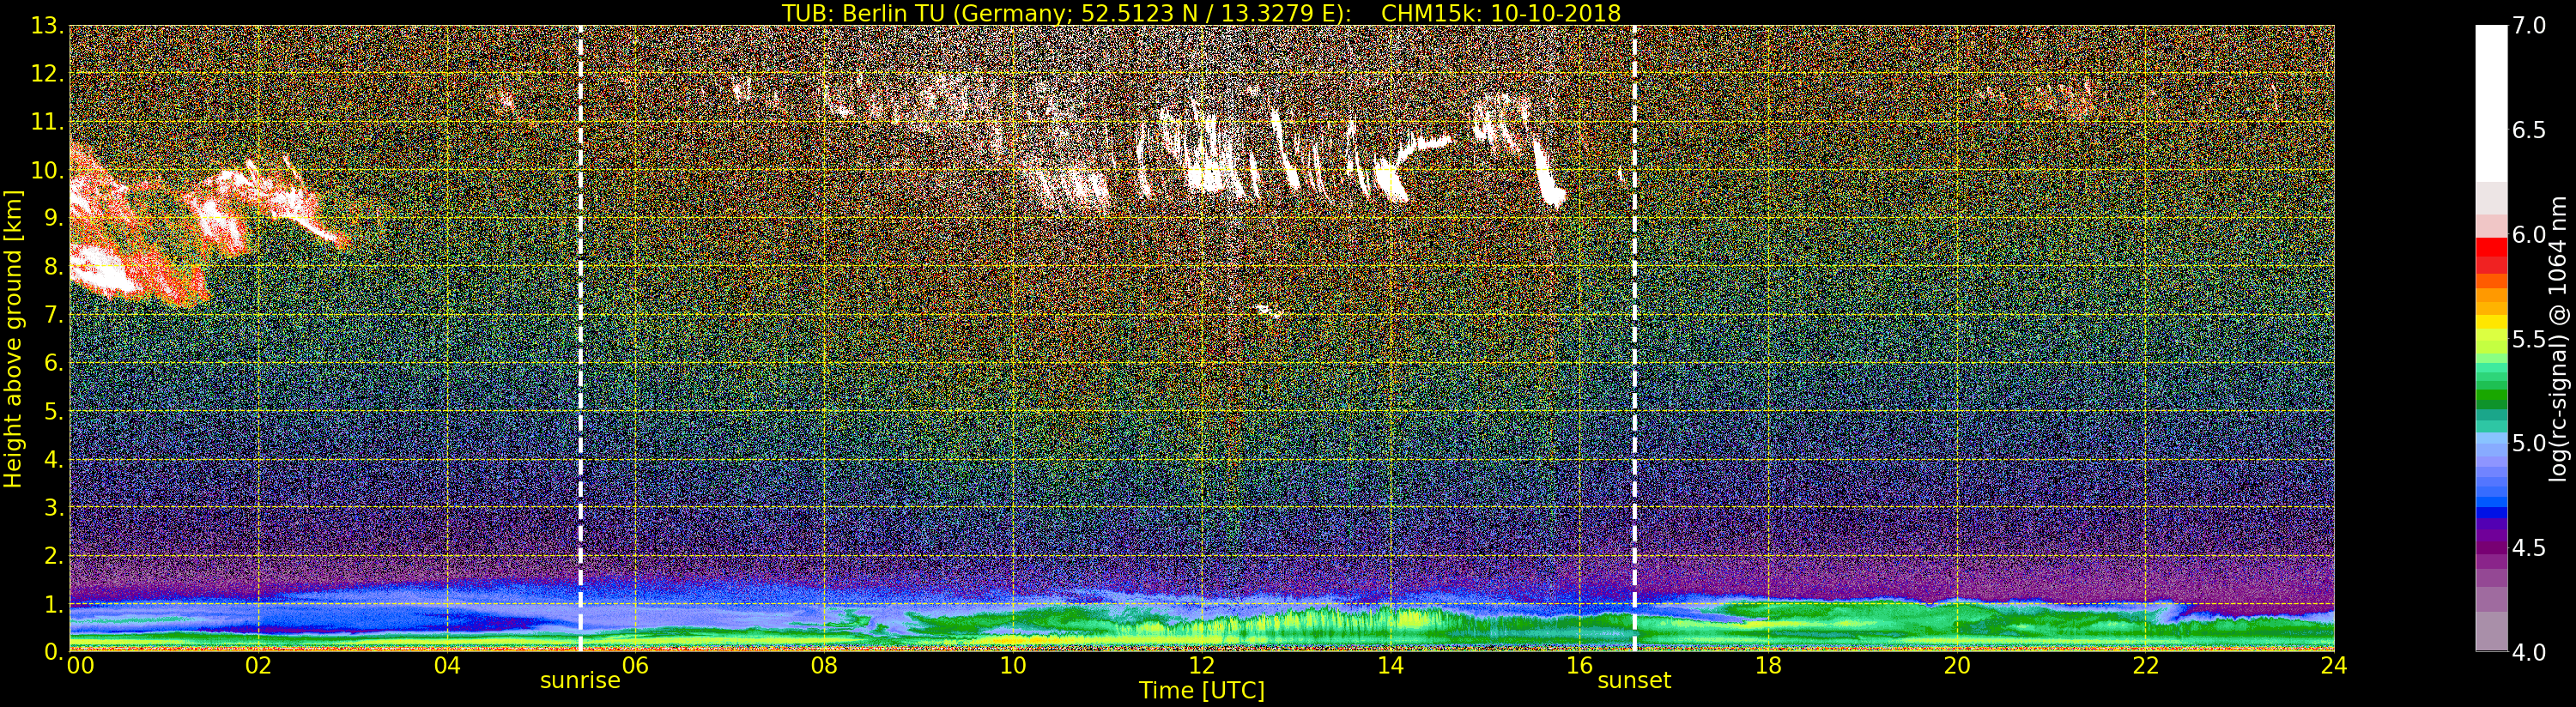
Task: Click the time axis tick label '00'
Action: pos(80,665)
